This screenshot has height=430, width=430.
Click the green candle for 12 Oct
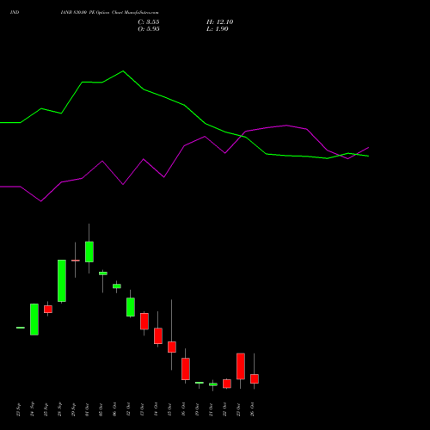click(131, 307)
